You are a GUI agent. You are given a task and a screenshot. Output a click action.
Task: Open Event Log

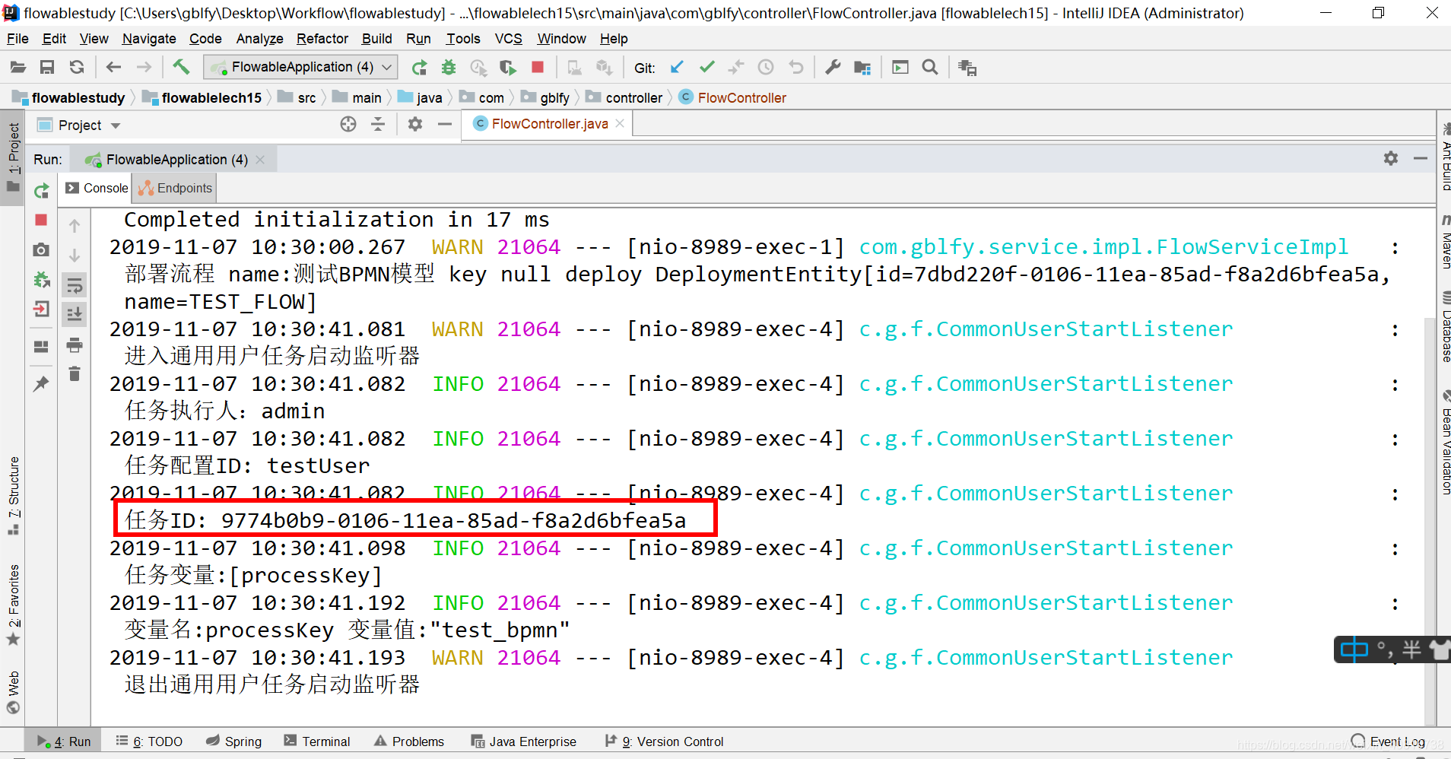1389,742
